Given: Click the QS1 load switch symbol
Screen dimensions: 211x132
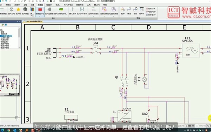Looking at the screenshot, I should [x=96, y=49].
